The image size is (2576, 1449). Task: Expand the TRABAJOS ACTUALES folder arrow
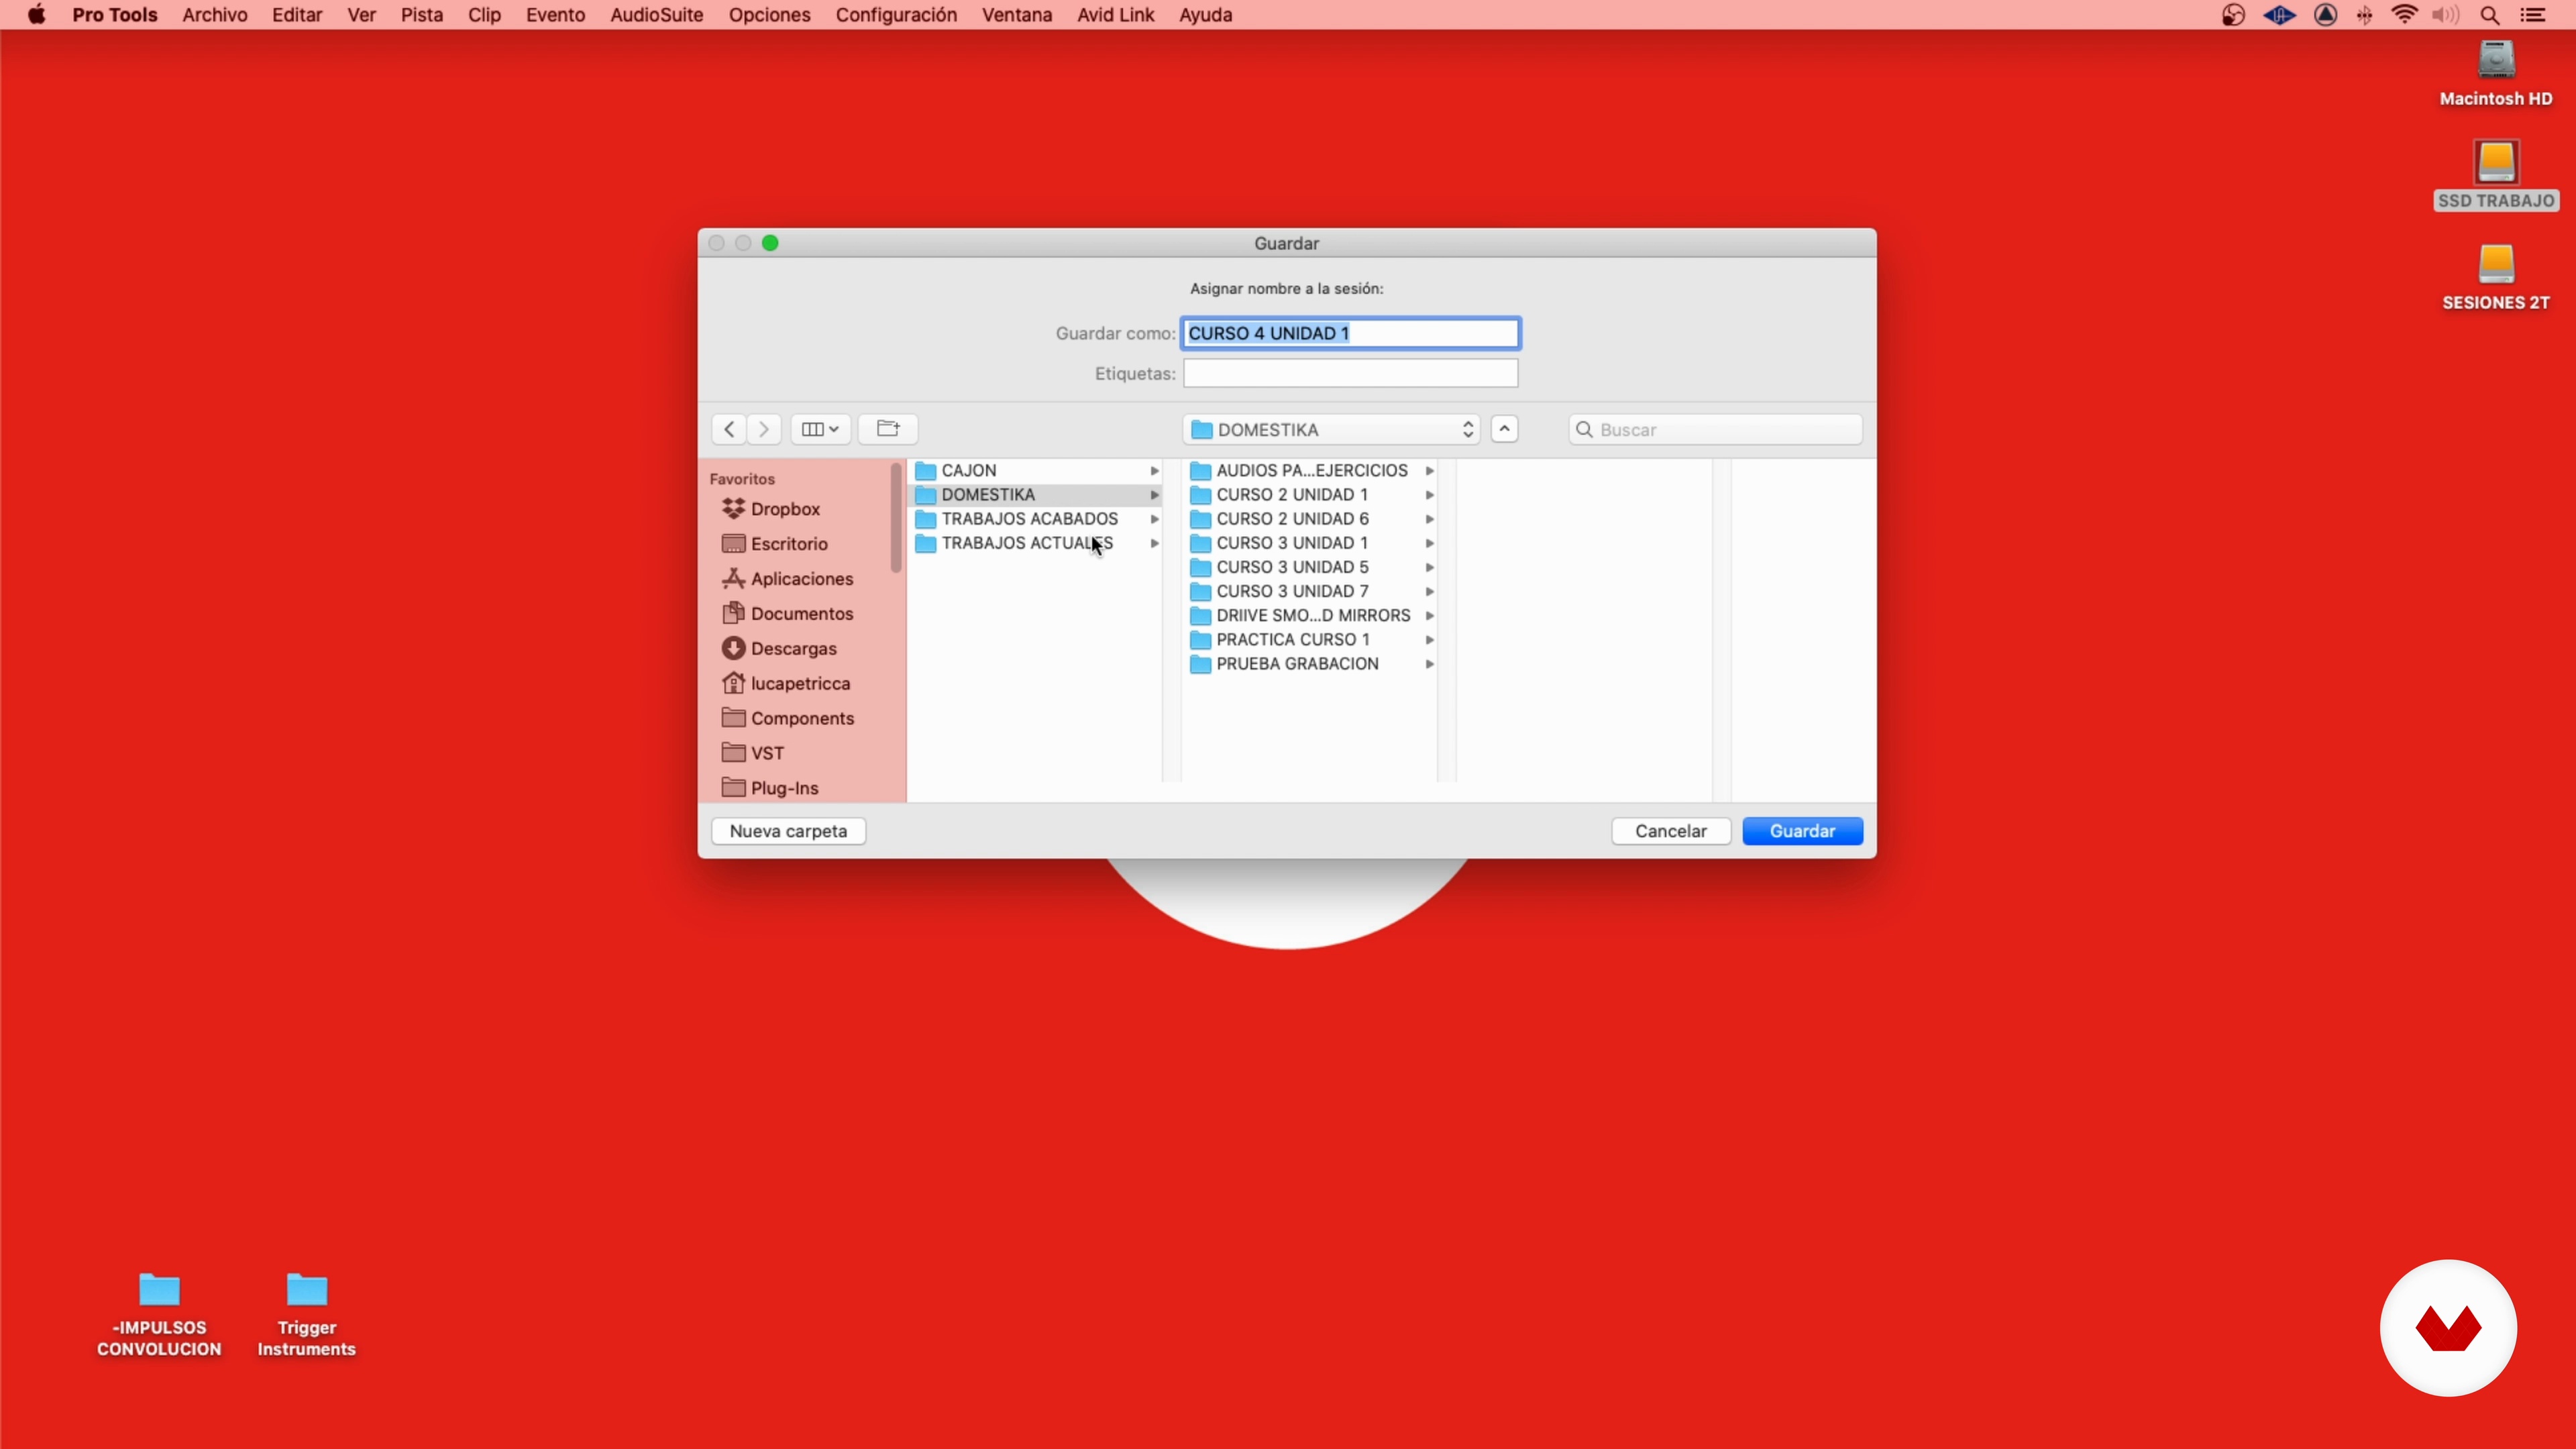pyautogui.click(x=1154, y=543)
